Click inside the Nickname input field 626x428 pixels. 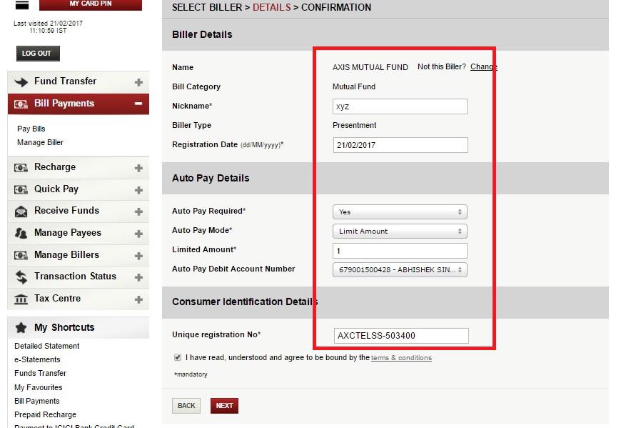(399, 106)
